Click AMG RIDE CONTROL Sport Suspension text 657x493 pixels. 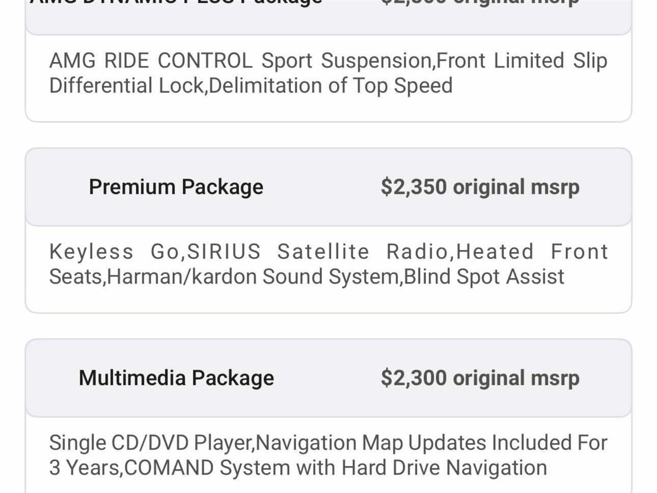[x=241, y=61]
